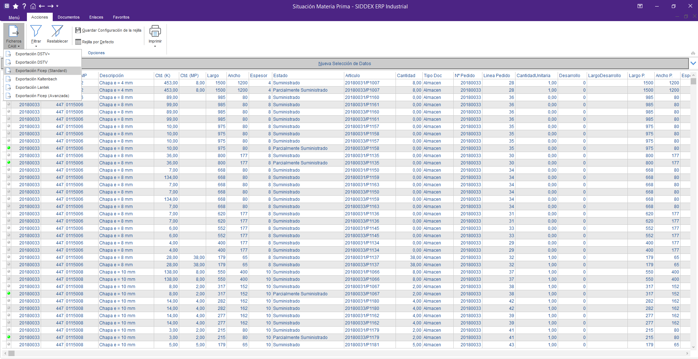
Task: Click Nueva Selección de Datos link
Action: point(345,64)
